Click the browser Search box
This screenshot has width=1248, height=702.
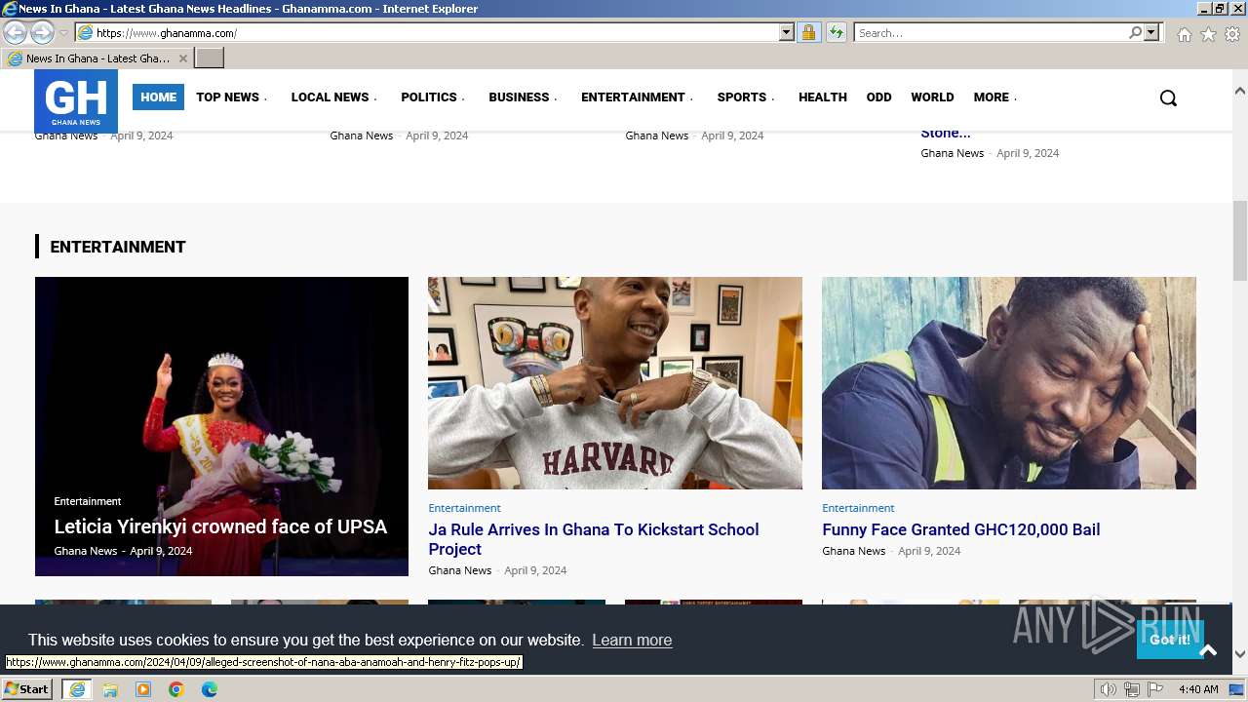991,32
